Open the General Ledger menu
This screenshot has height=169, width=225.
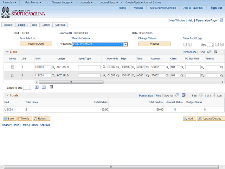click(62, 2)
